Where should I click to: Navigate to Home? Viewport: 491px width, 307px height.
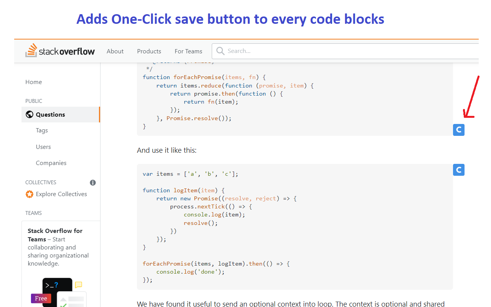click(x=33, y=82)
